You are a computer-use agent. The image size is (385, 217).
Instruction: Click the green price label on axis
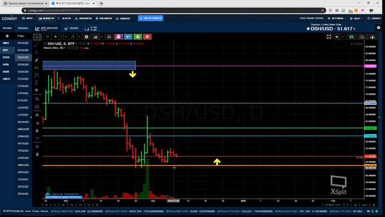(x=371, y=128)
